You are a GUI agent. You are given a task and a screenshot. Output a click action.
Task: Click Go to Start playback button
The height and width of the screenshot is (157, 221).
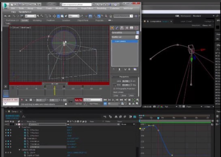point(105,100)
